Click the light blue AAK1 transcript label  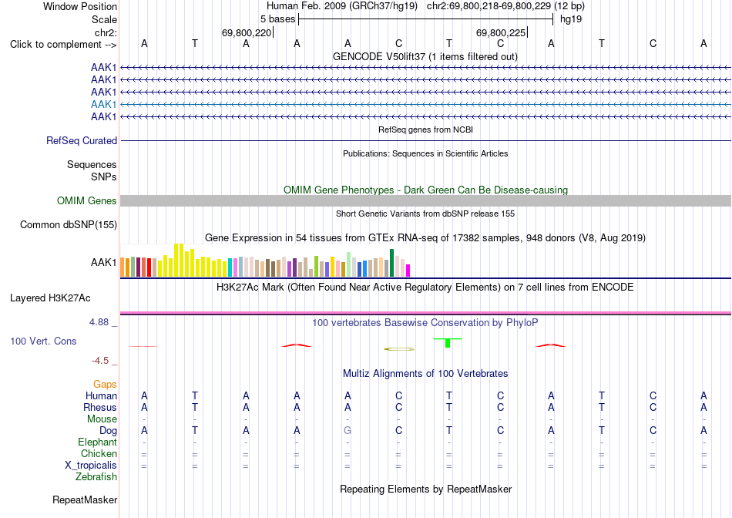[104, 104]
